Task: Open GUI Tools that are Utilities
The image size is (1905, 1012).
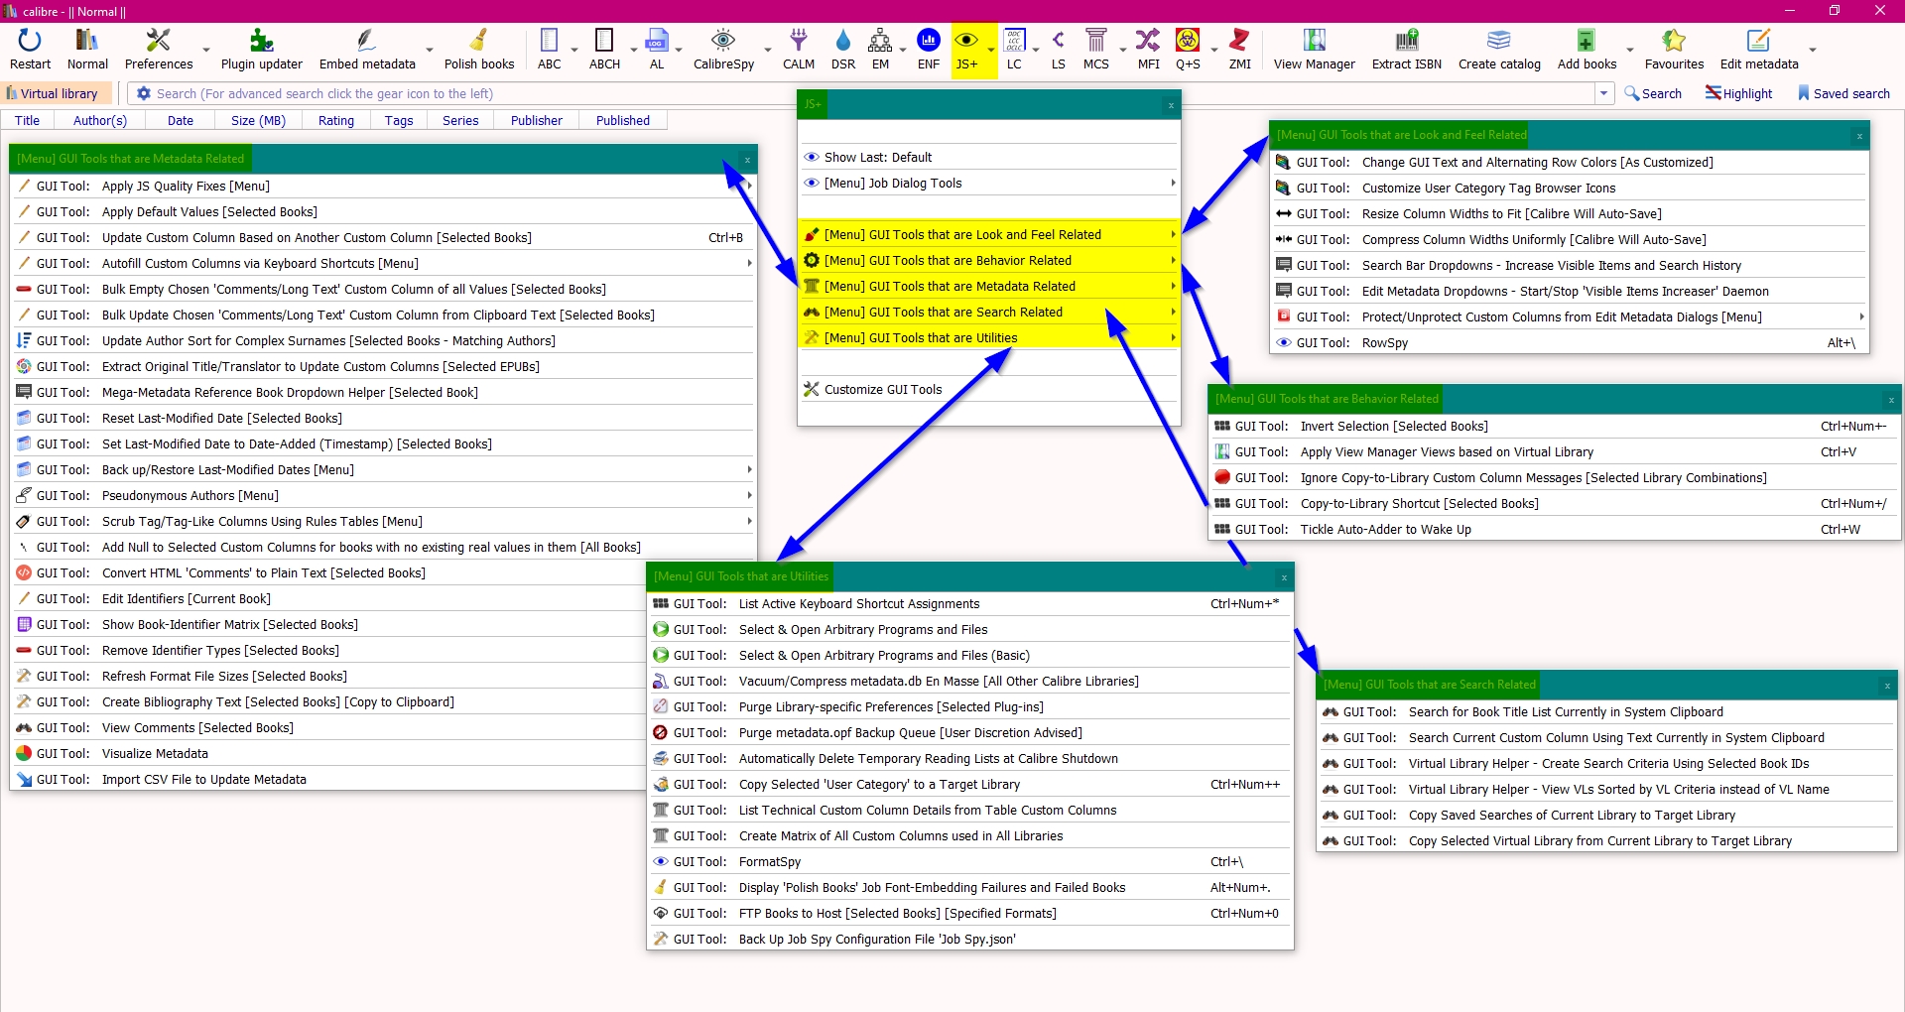Action: (989, 338)
